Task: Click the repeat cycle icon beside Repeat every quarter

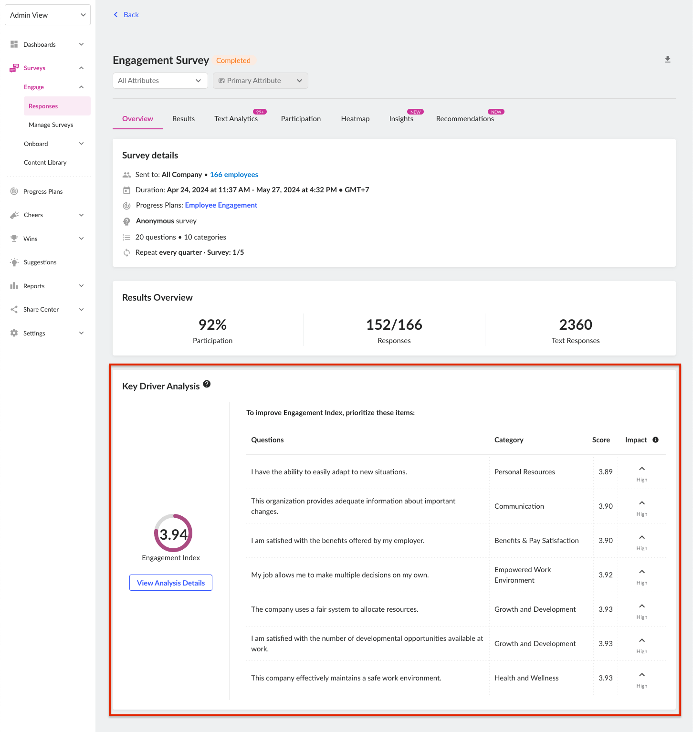Action: pos(126,253)
